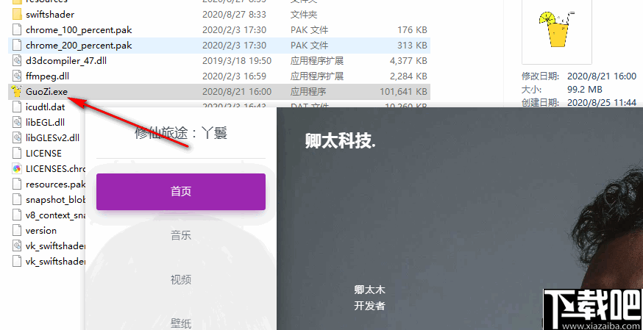Select the file name swiftshader
Viewport: 643px width, 330px height.
click(50, 14)
